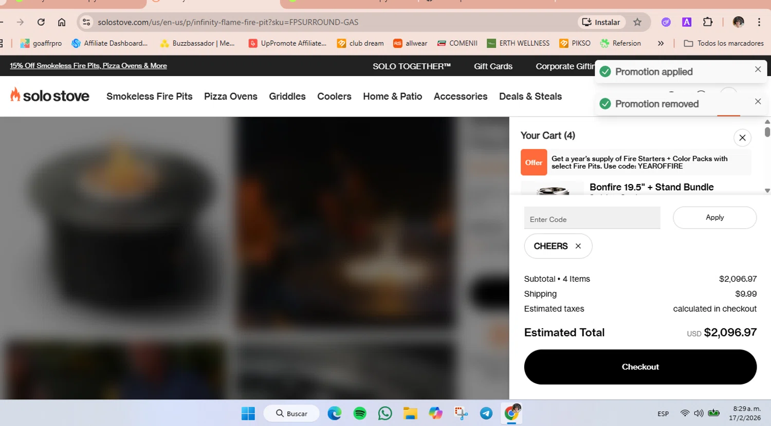Reload the page in Chrome
The image size is (771, 426).
click(41, 22)
